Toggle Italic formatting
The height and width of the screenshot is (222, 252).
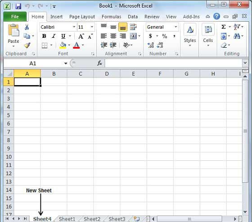click(x=54, y=36)
